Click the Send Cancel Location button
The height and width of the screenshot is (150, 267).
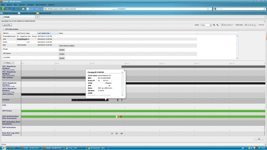67,45
